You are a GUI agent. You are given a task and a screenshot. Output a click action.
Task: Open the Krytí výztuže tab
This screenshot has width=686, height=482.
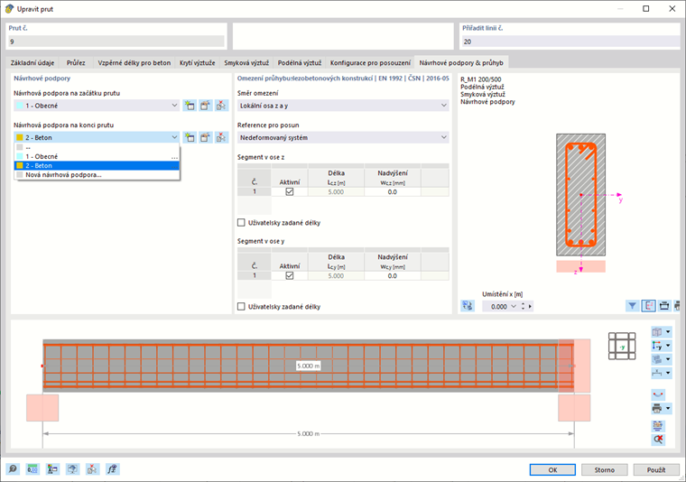(x=198, y=62)
